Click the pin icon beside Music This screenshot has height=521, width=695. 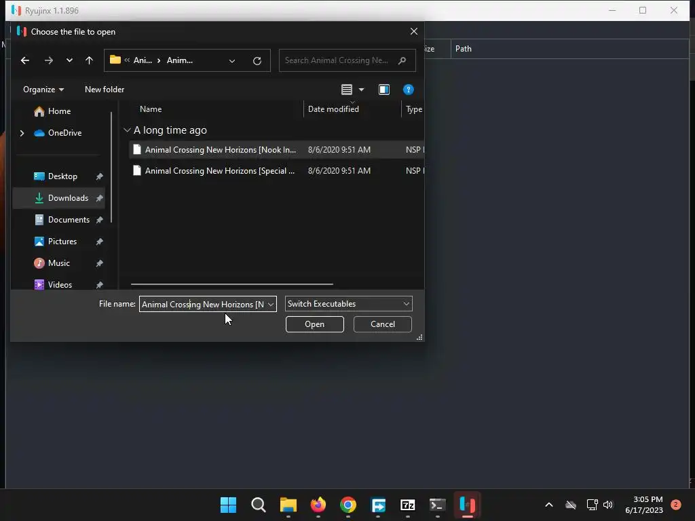(x=99, y=263)
